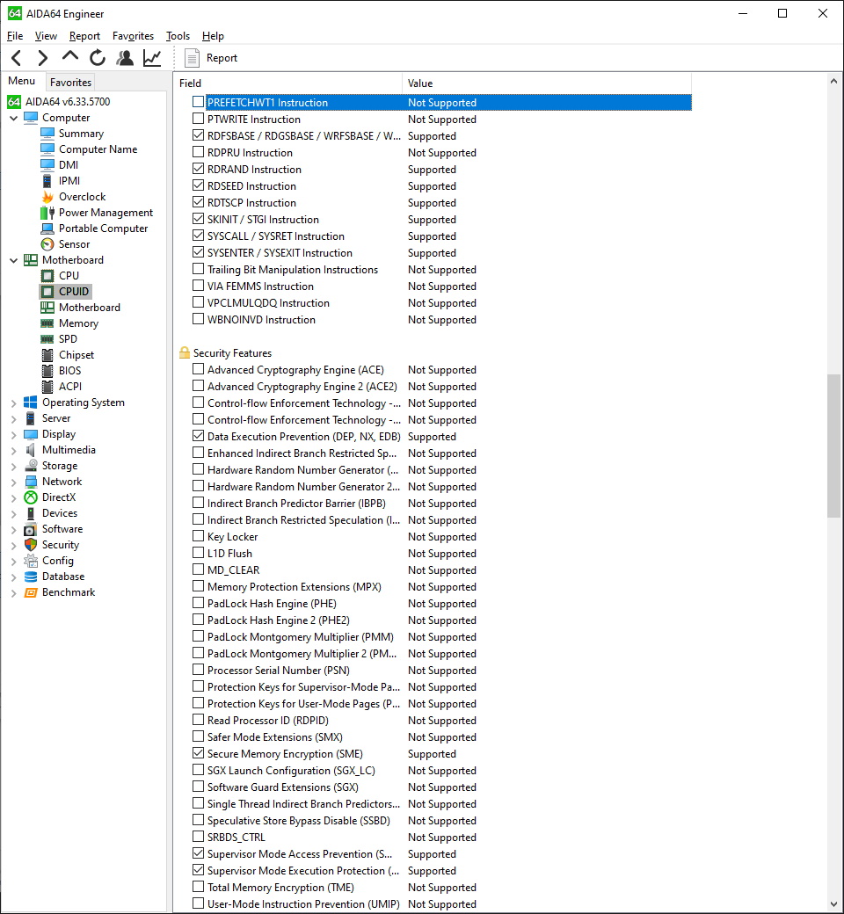Click the Report toolbar button

pos(211,58)
